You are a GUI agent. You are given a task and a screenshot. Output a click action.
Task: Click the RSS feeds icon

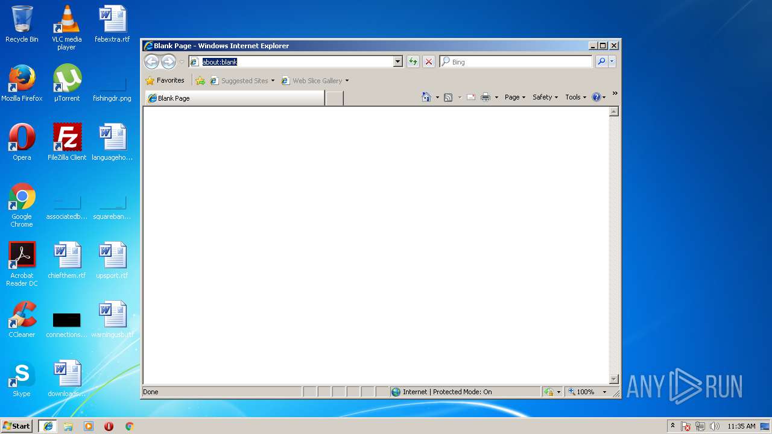coord(448,97)
